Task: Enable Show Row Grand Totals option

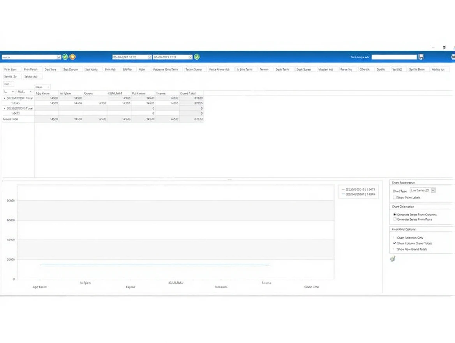Action: click(395, 249)
